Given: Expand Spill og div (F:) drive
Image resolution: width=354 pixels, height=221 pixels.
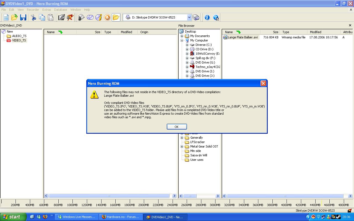Looking at the screenshot, I should coord(187,58).
